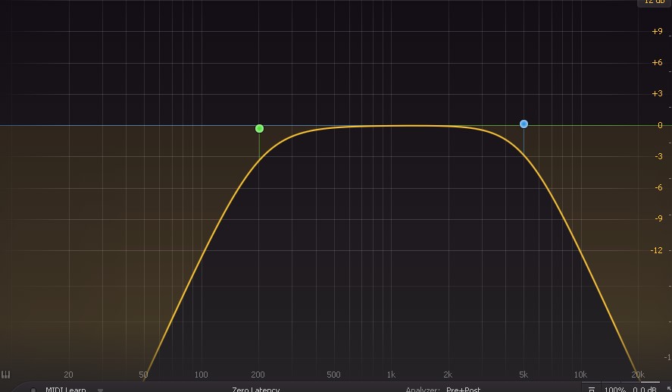Click the +6 dB scale label
Viewport: 672px width, 392px height.
point(657,63)
